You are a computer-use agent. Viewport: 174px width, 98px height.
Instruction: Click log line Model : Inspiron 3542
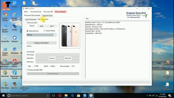[x=94, y=27]
